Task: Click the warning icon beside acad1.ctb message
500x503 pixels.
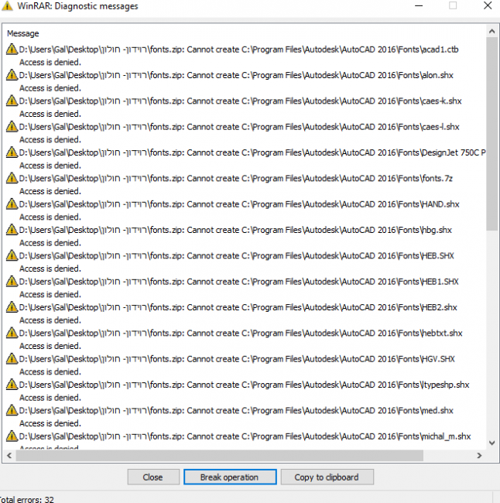Action: [x=12, y=50]
